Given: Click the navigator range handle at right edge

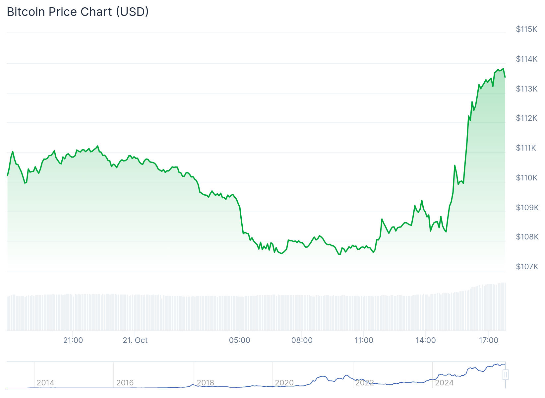Looking at the screenshot, I should 506,375.
